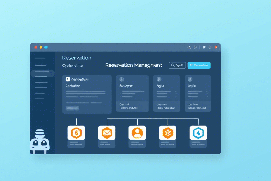Viewport: 271px width, 181px height.
Task: Click the white square icon in the first card
Action: [x=68, y=80]
